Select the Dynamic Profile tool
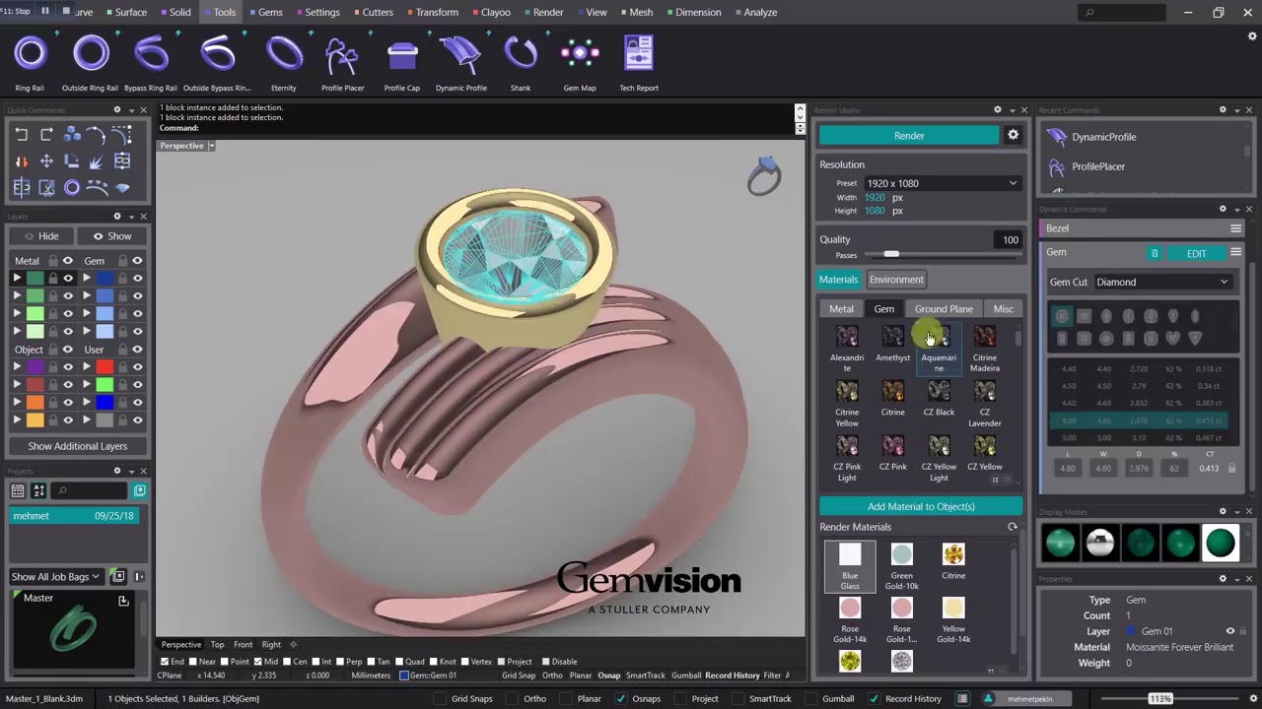 pos(460,55)
